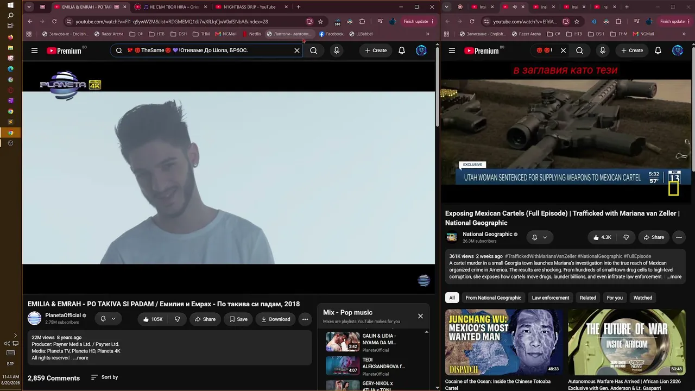Expand description of EMILIA & EMRAH video
The height and width of the screenshot is (391, 695).
81,358
